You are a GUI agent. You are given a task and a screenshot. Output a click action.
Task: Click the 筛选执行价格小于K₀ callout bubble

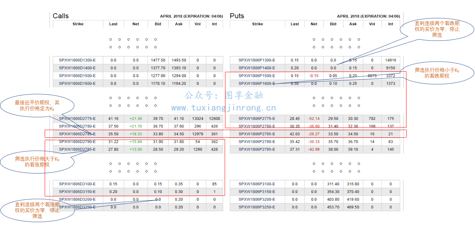click(x=436, y=73)
